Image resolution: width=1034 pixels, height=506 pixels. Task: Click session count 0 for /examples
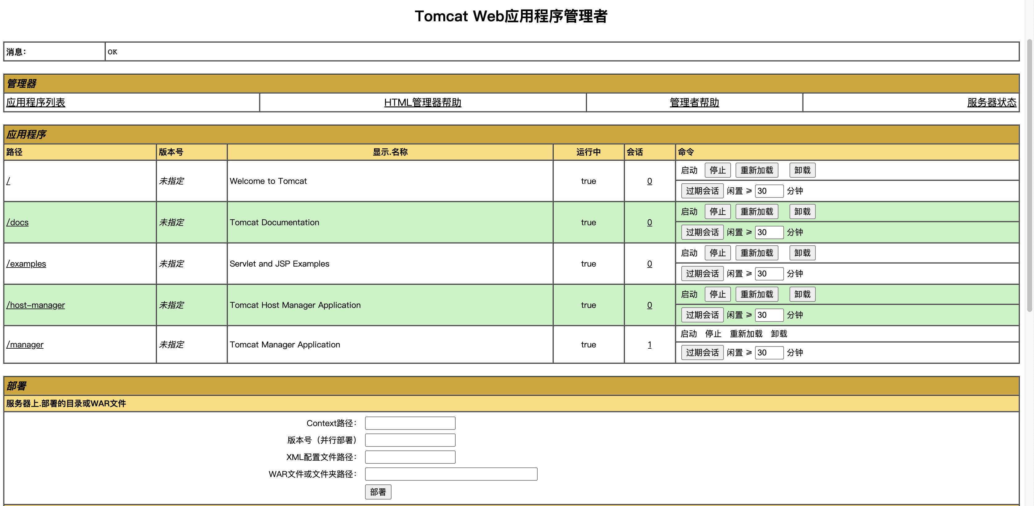[650, 264]
